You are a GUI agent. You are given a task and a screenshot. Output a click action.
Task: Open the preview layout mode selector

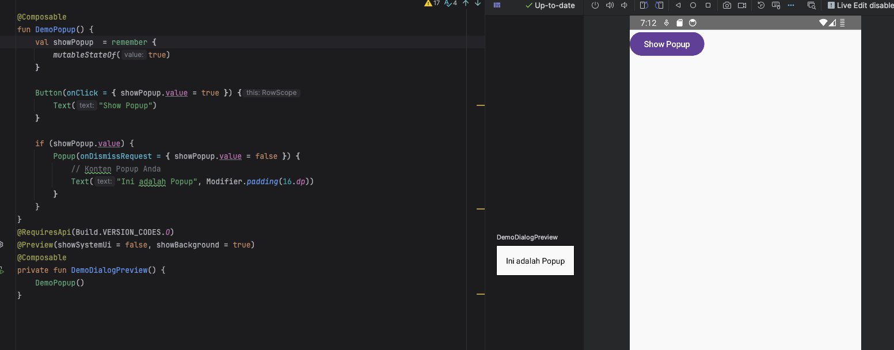tap(497, 5)
